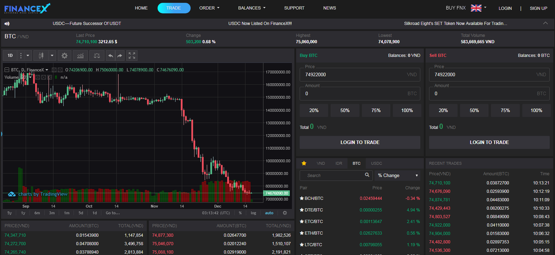
Task: Click BUY FNX link
Action: click(456, 8)
